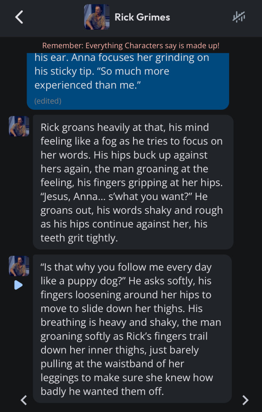The image size is (262, 412).
Task: Show next response with bottom-right chevron
Action: 245,400
